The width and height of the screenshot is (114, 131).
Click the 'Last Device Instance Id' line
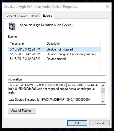point(50,100)
